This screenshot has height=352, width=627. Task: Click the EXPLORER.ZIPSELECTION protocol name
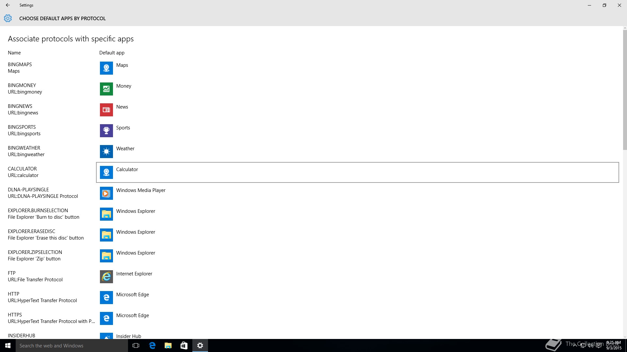35,252
